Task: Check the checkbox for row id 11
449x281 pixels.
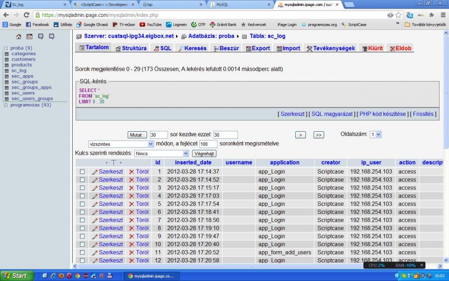Action: (x=82, y=252)
